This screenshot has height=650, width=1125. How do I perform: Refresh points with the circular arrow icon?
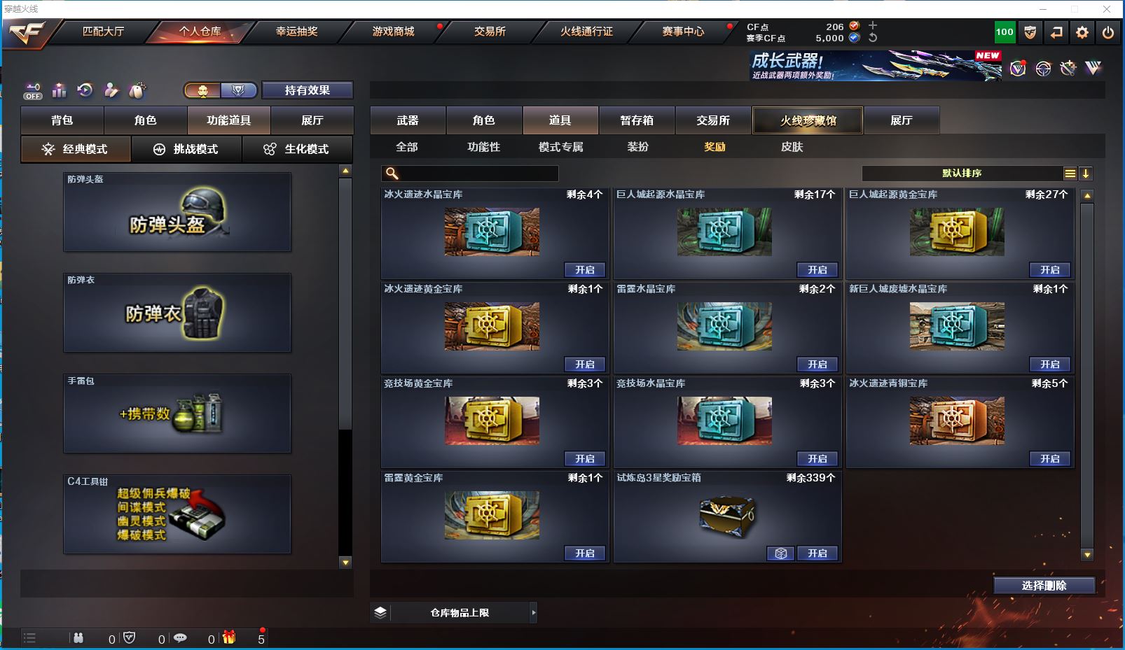click(873, 38)
